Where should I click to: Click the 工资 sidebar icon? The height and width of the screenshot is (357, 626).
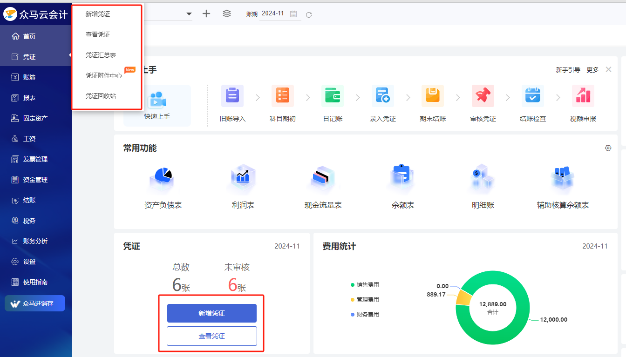15,139
